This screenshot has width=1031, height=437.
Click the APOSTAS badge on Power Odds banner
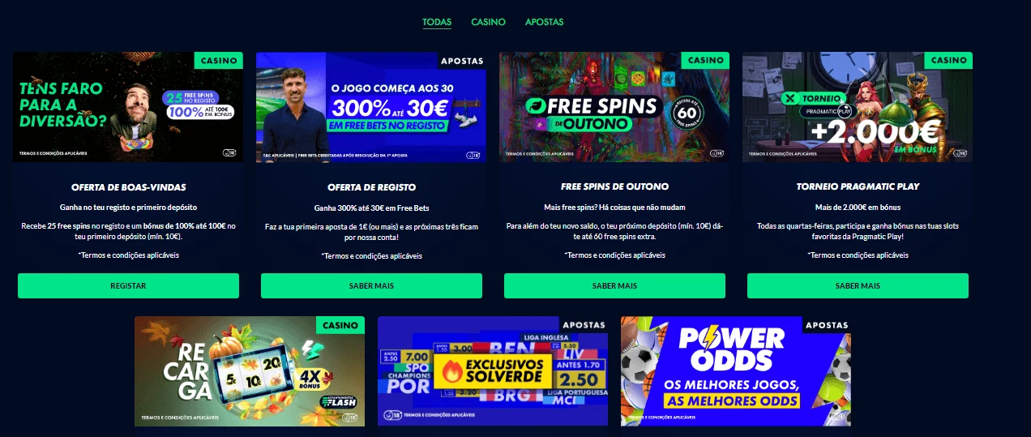(827, 325)
